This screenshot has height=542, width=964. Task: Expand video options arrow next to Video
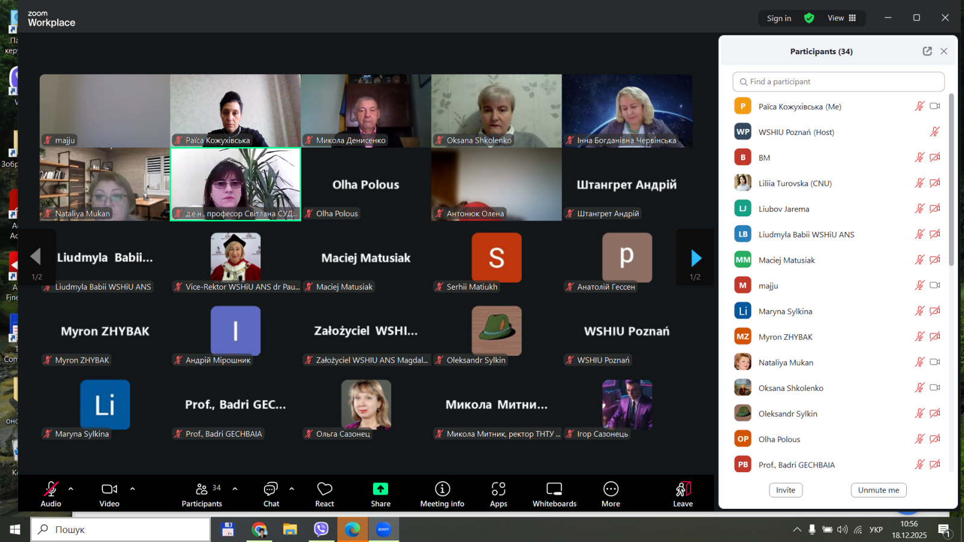[133, 489]
